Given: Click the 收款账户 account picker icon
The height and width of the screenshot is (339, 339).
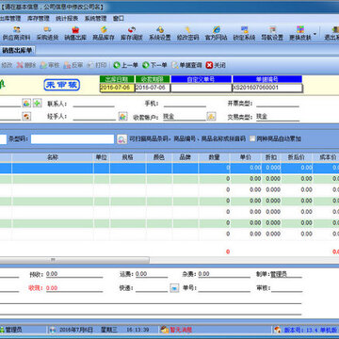Looking at the screenshot, I should tap(211, 117).
